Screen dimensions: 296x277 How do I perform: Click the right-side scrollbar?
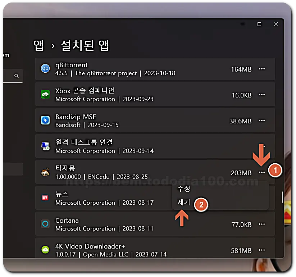[x=283, y=197]
